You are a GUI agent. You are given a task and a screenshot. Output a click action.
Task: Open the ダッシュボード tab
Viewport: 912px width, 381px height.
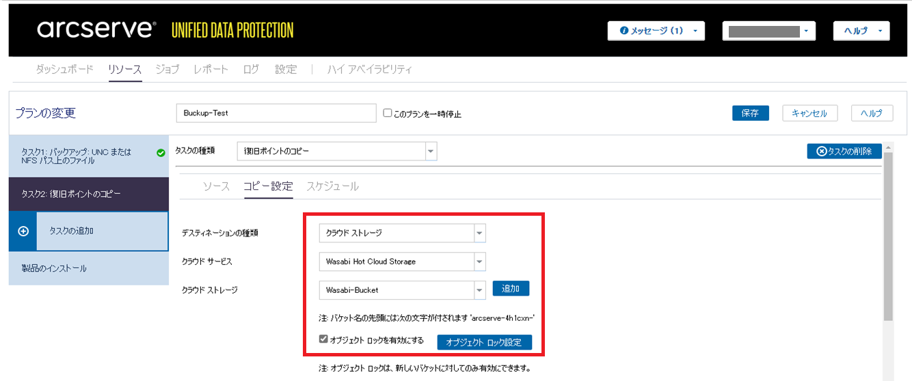(x=64, y=69)
